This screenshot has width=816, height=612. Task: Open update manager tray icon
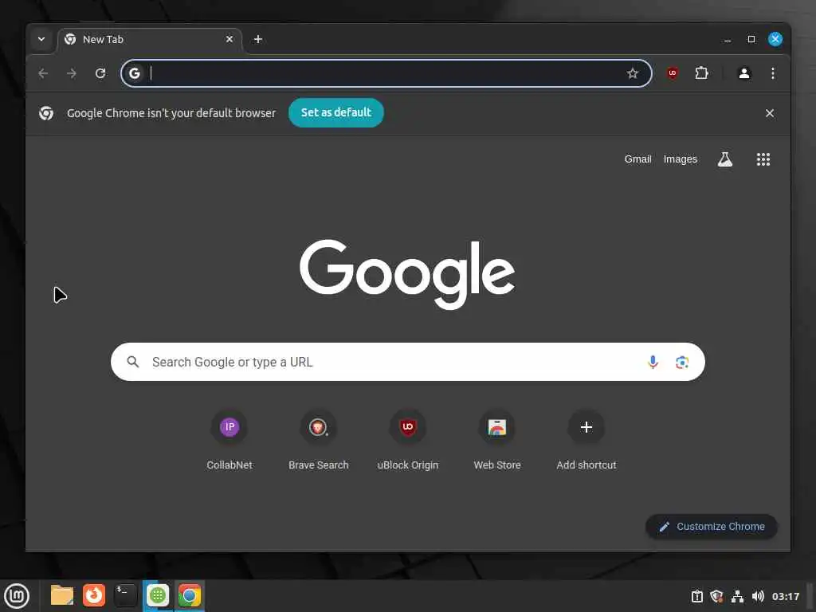click(696, 596)
